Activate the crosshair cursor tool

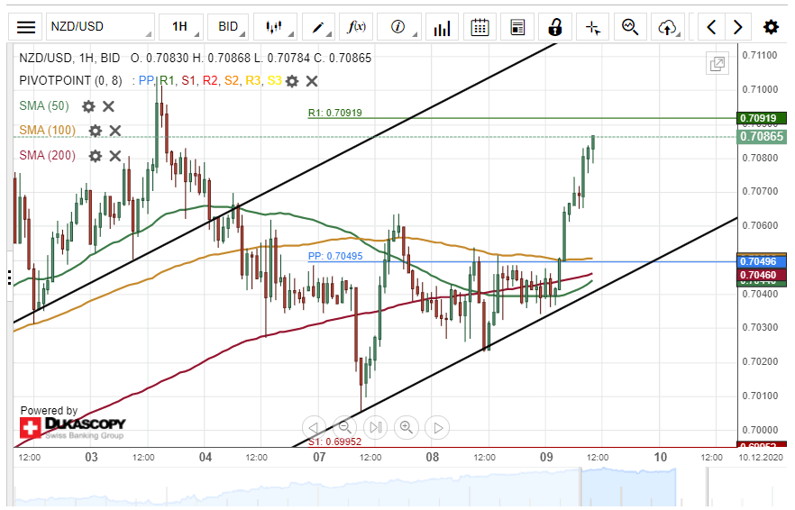(593, 27)
